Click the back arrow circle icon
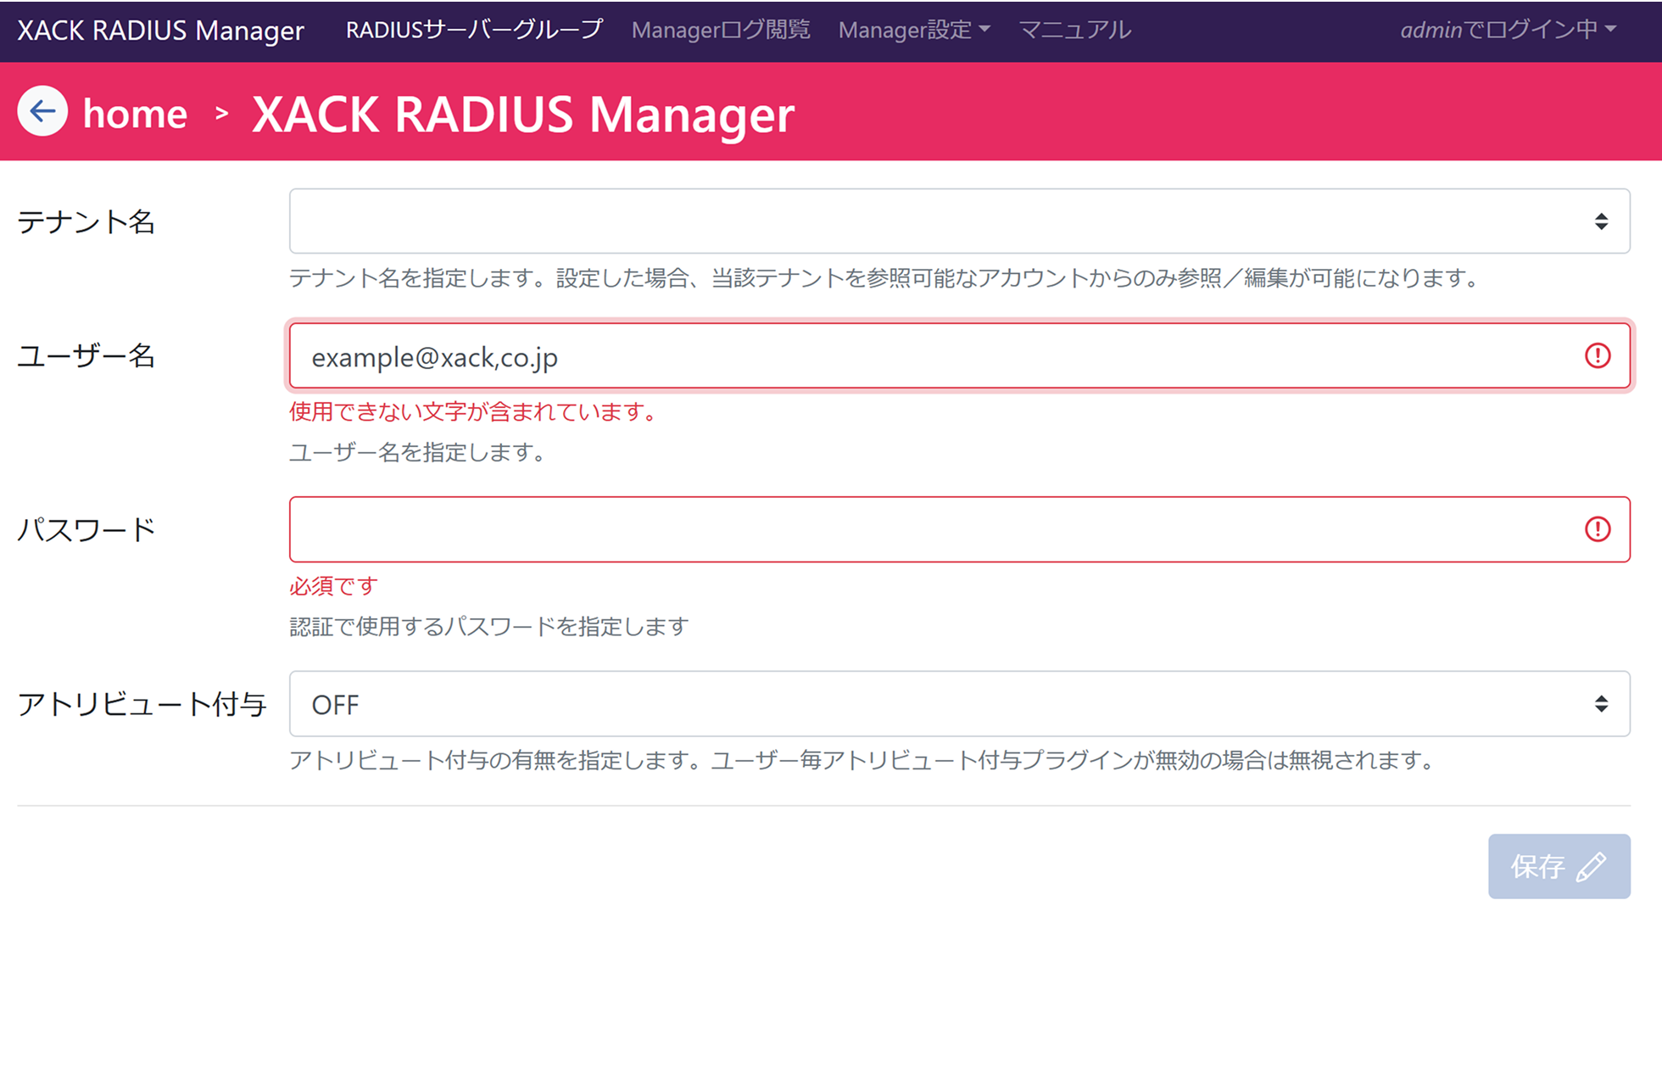1662x1084 pixels. point(42,111)
